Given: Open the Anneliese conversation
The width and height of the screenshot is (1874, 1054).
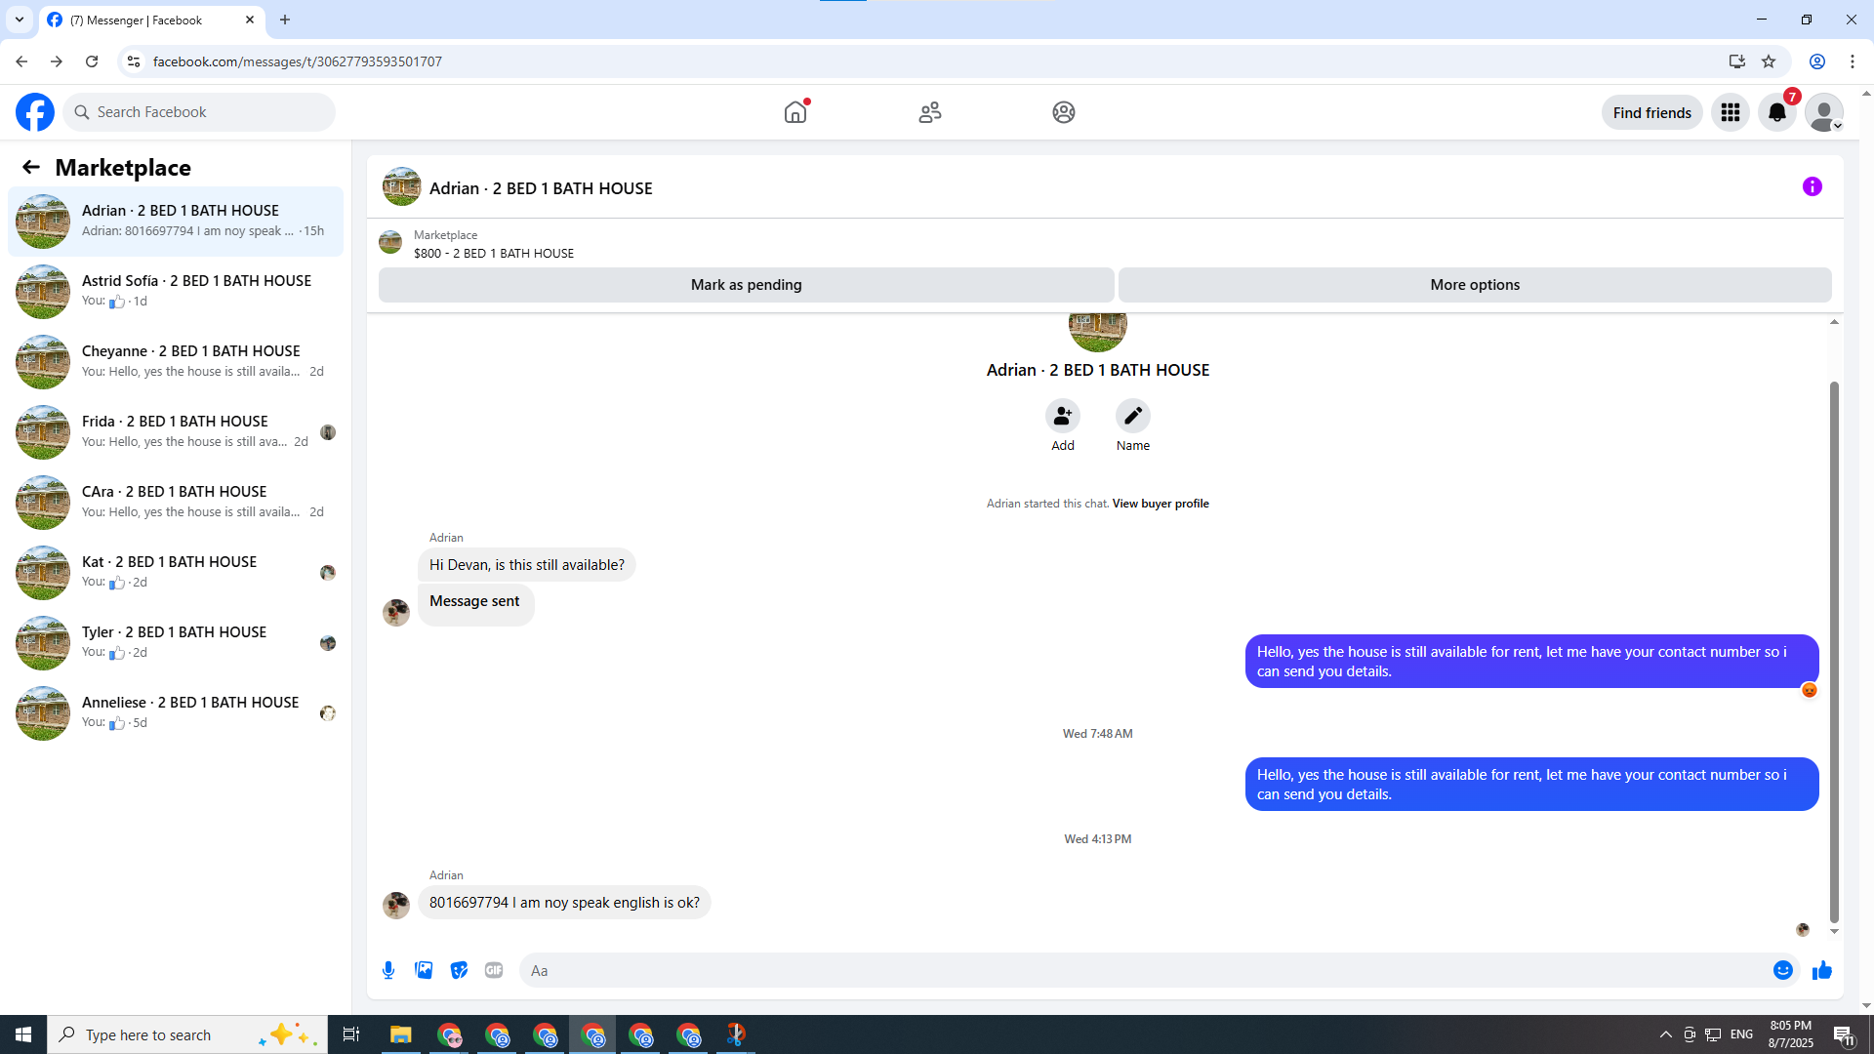Looking at the screenshot, I should click(176, 713).
